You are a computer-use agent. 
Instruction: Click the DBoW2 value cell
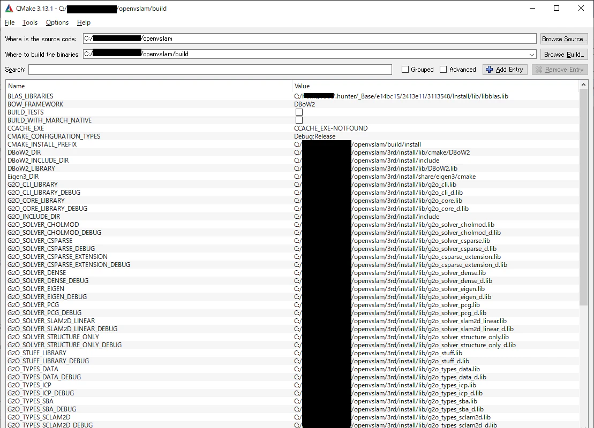coord(305,104)
